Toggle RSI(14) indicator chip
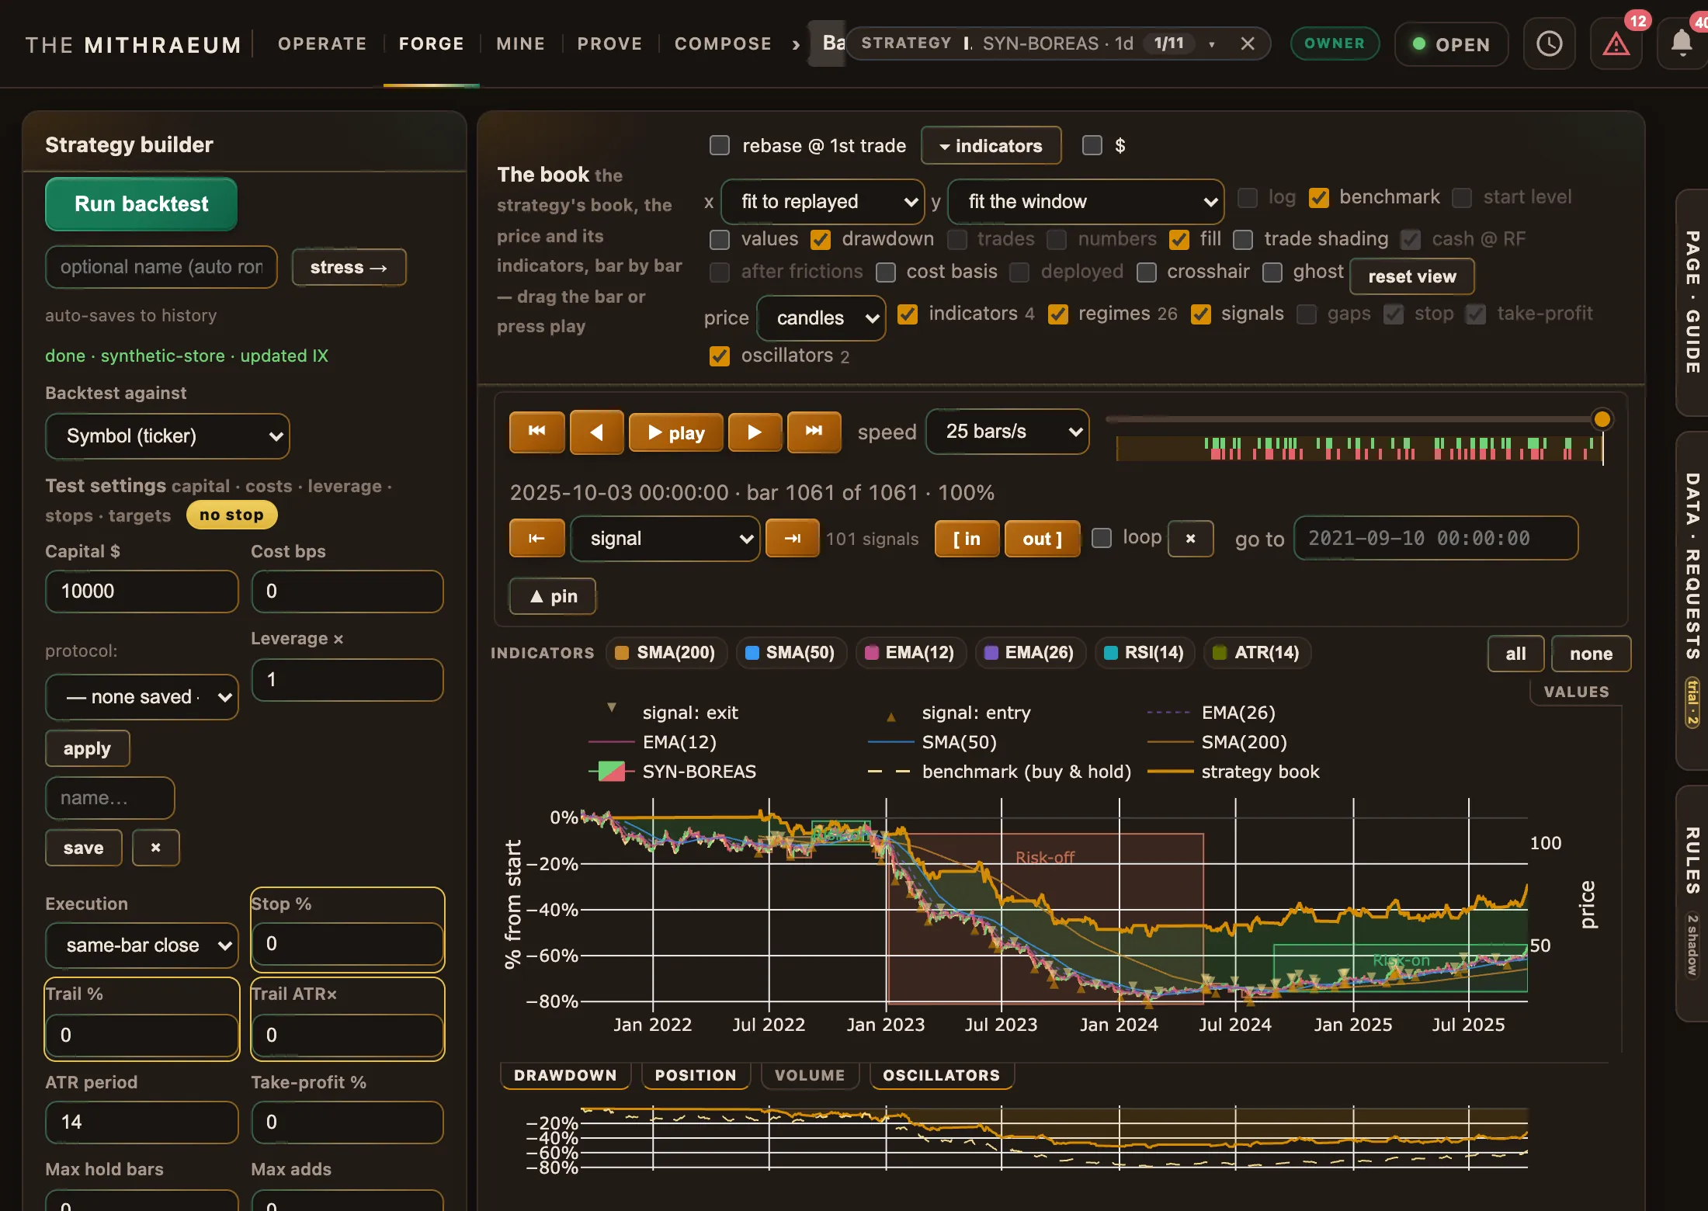 point(1144,652)
